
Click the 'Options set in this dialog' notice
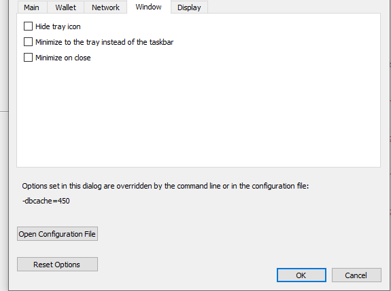coord(165,186)
